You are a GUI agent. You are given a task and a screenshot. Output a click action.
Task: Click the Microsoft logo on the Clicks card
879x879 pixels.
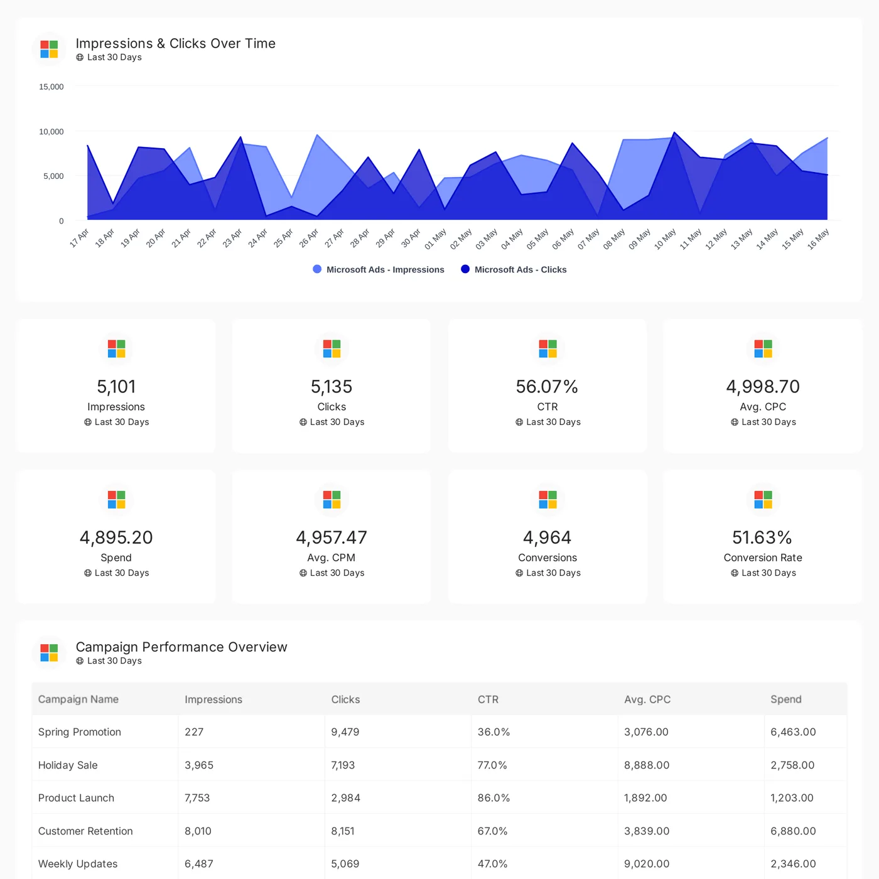coord(332,348)
